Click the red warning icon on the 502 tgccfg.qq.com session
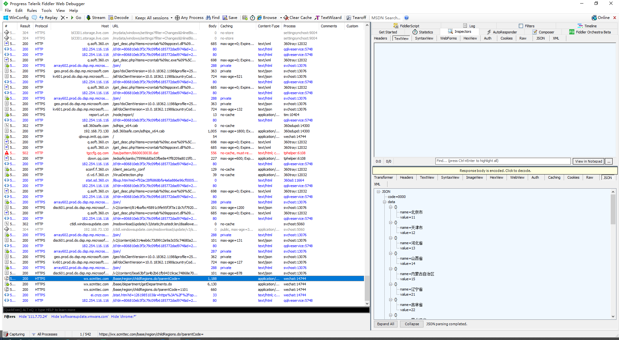Image resolution: width=619 pixels, height=340 pixels. (x=6, y=153)
